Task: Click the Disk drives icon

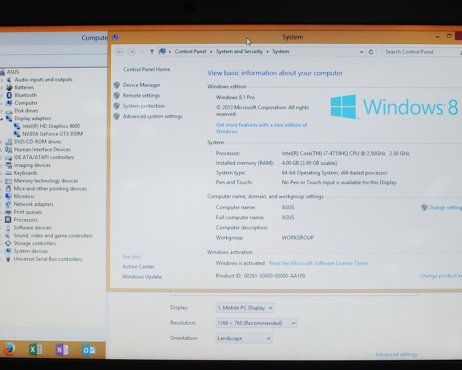Action: [x=9, y=111]
